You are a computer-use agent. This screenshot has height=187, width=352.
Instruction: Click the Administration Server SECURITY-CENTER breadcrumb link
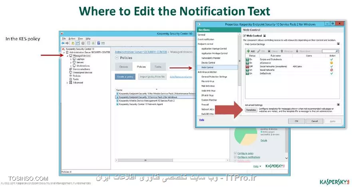[141, 52]
